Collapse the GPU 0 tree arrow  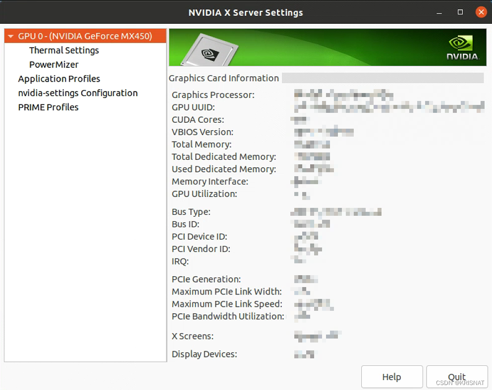[x=11, y=36]
